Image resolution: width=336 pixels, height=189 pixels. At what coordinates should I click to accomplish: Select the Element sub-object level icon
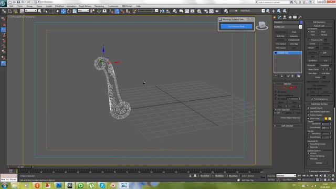coord(295,88)
